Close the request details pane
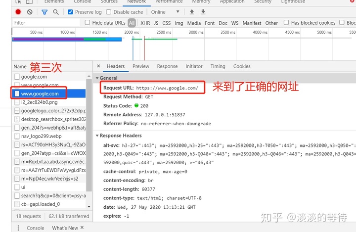This screenshot has width=356, height=232. click(98, 66)
